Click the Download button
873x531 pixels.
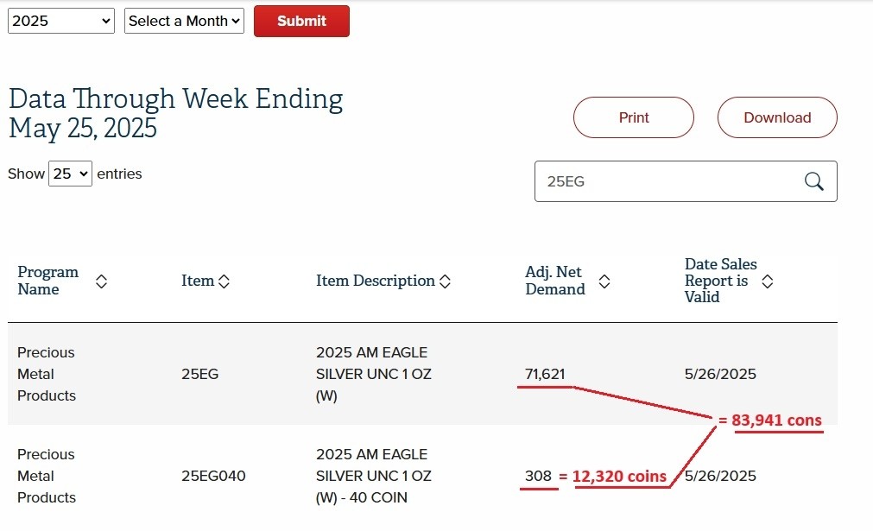777,117
